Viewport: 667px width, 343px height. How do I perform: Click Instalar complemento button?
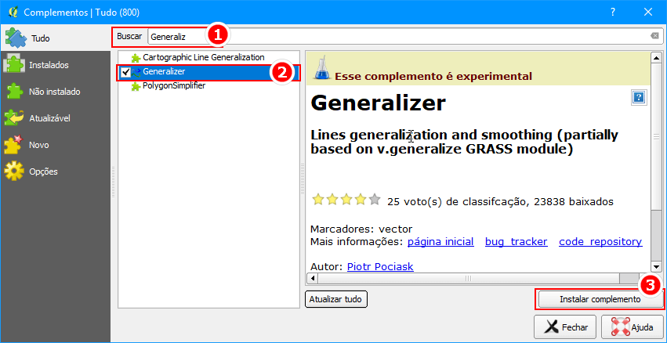click(x=600, y=299)
